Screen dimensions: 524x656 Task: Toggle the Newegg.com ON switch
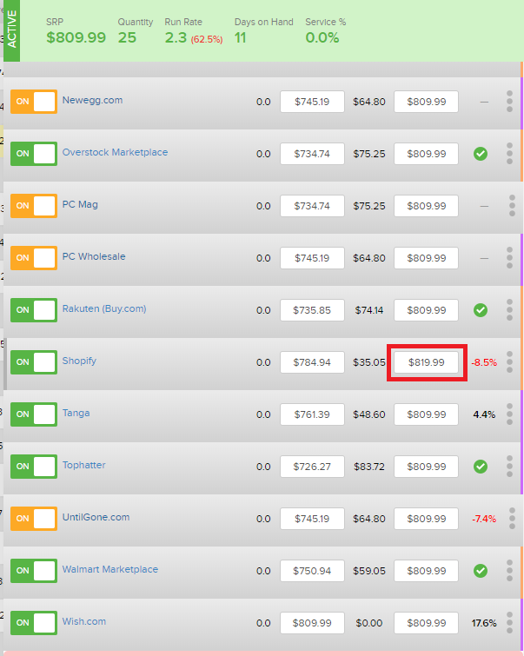point(34,102)
